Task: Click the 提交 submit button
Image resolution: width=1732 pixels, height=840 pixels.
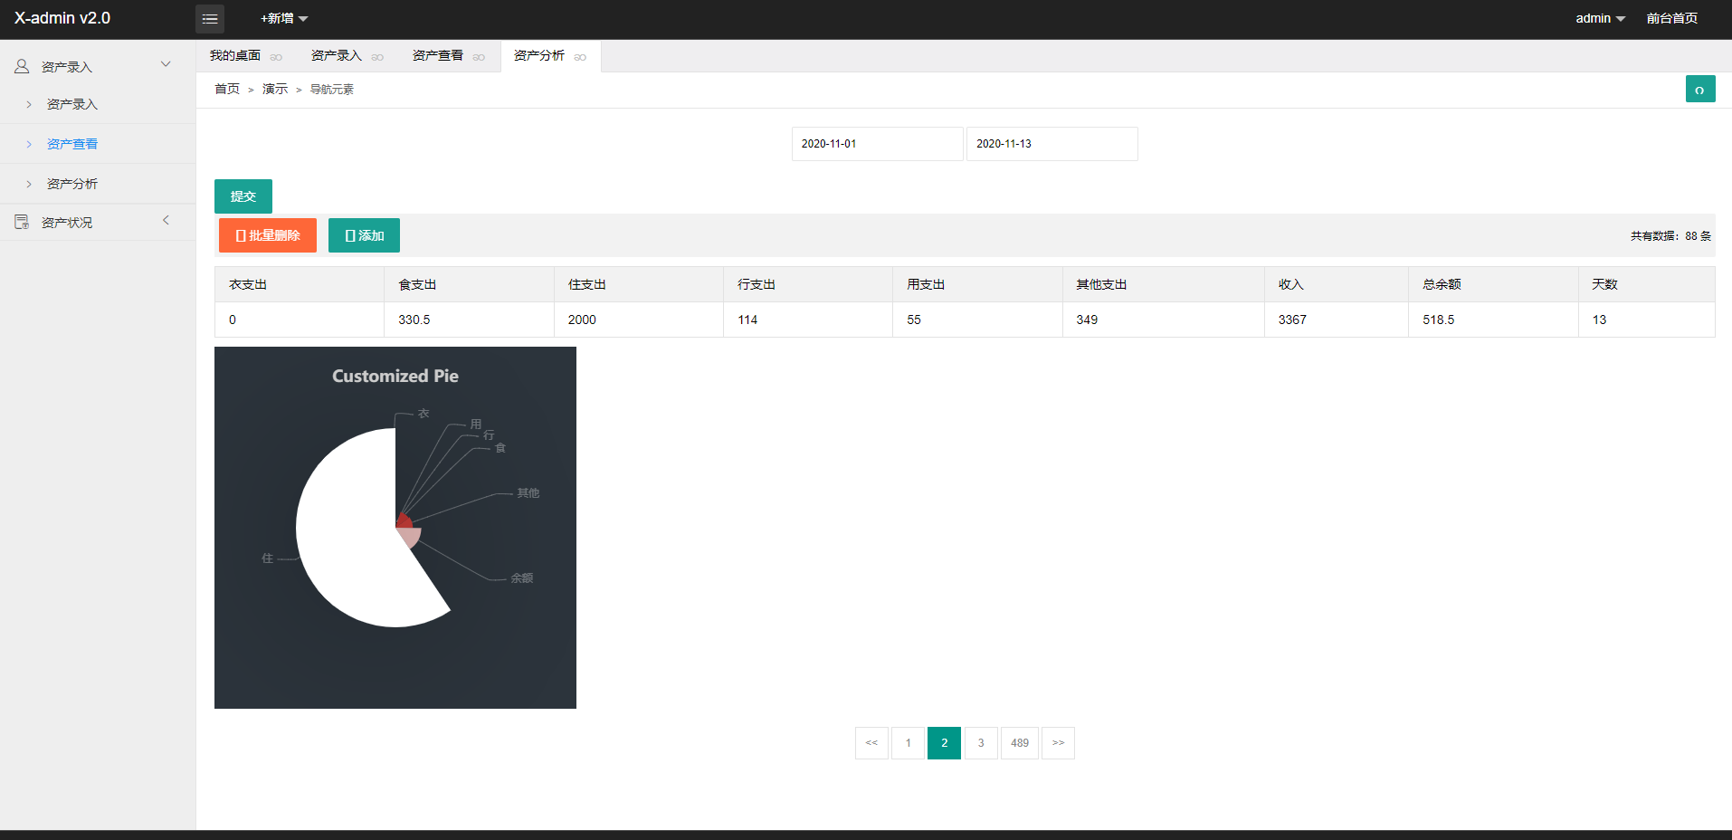Action: tap(243, 196)
